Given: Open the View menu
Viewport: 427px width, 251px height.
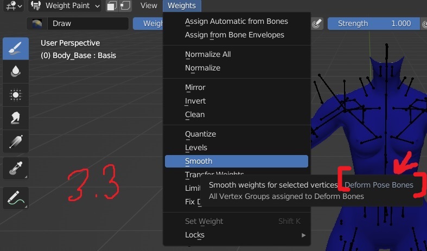Looking at the screenshot, I should (x=149, y=5).
